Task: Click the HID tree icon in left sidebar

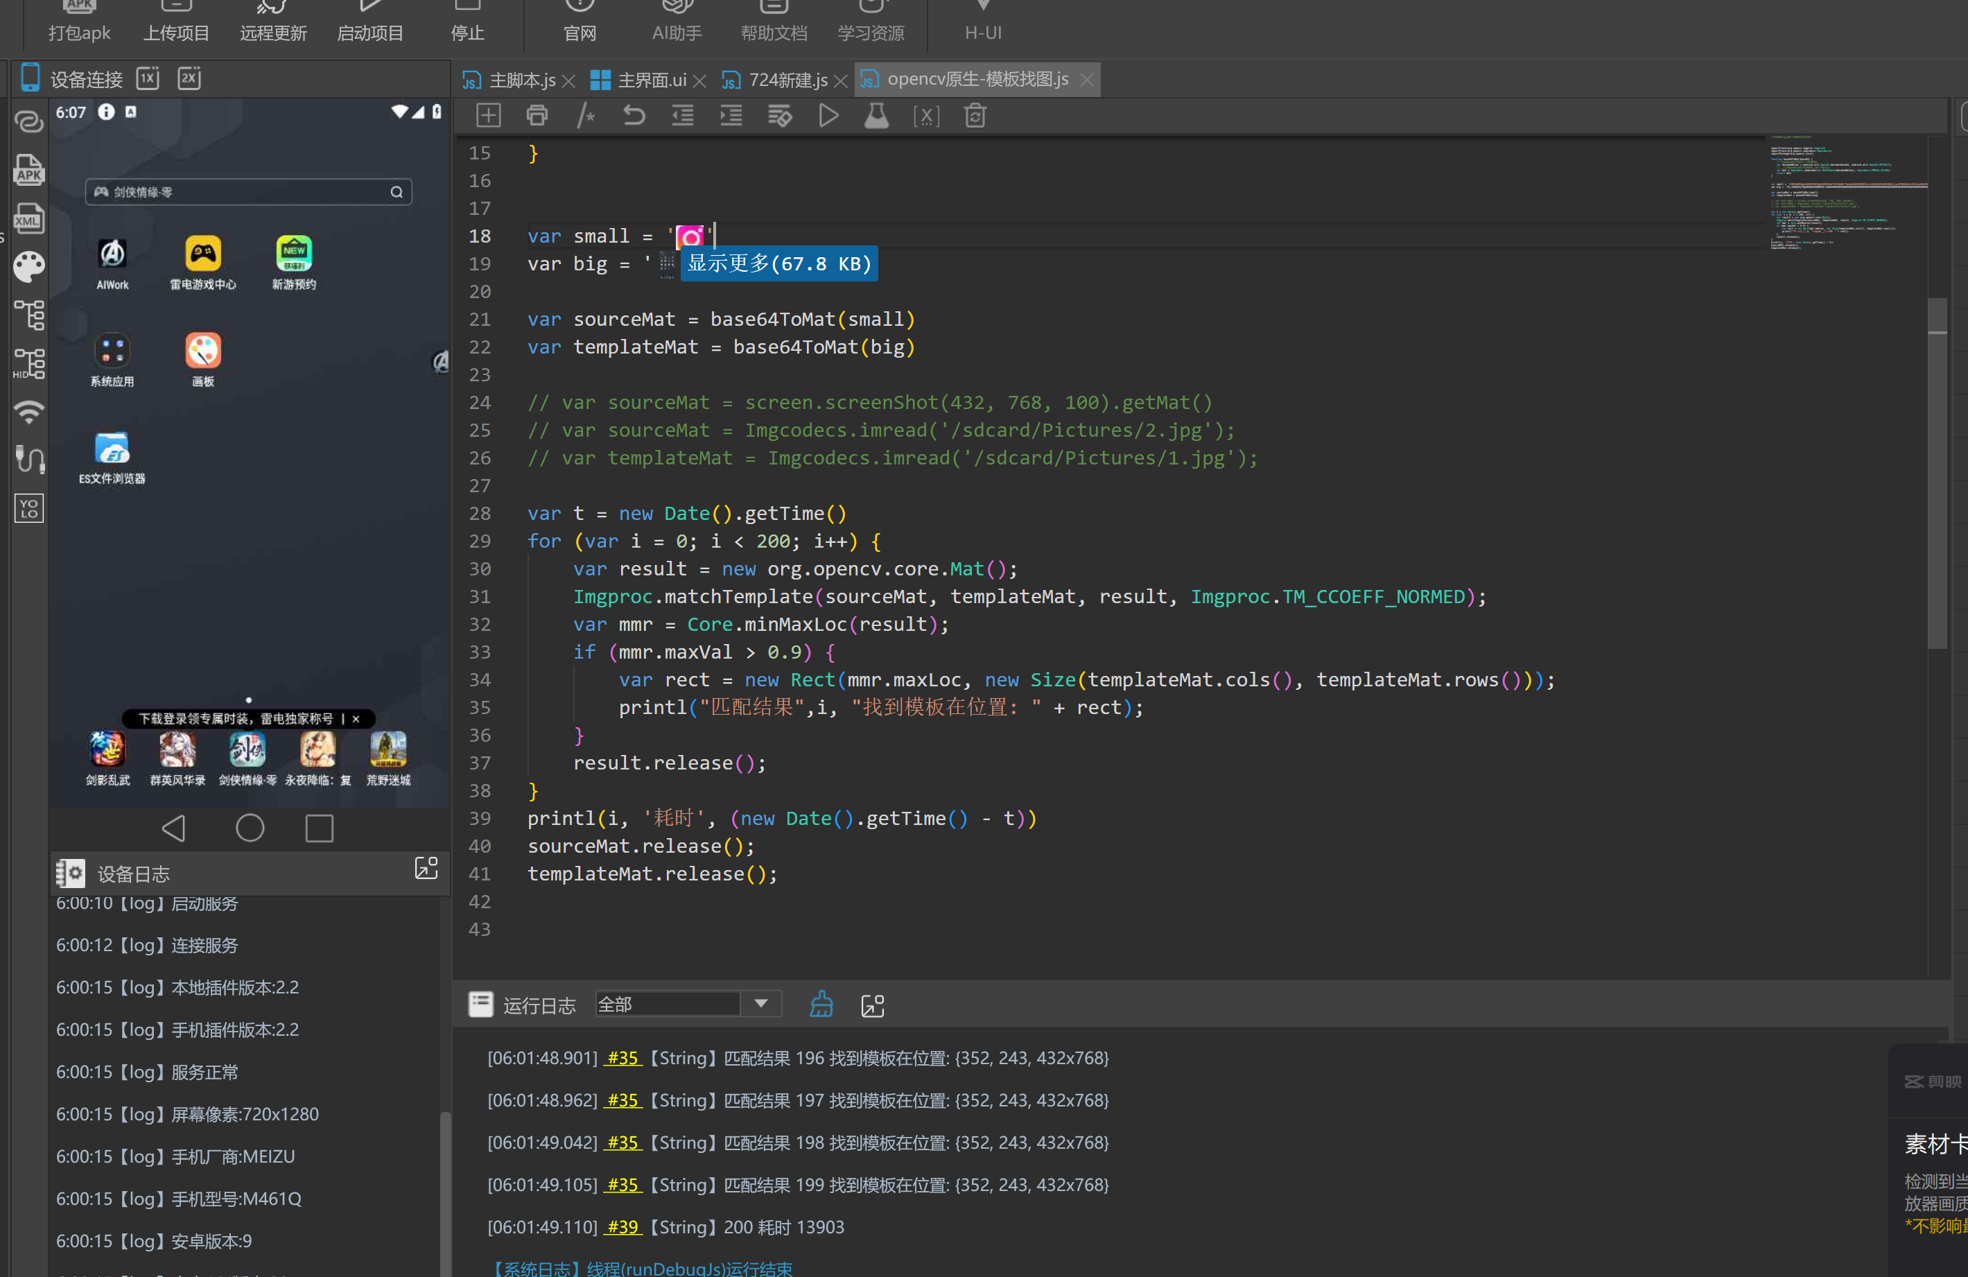Action: (29, 363)
